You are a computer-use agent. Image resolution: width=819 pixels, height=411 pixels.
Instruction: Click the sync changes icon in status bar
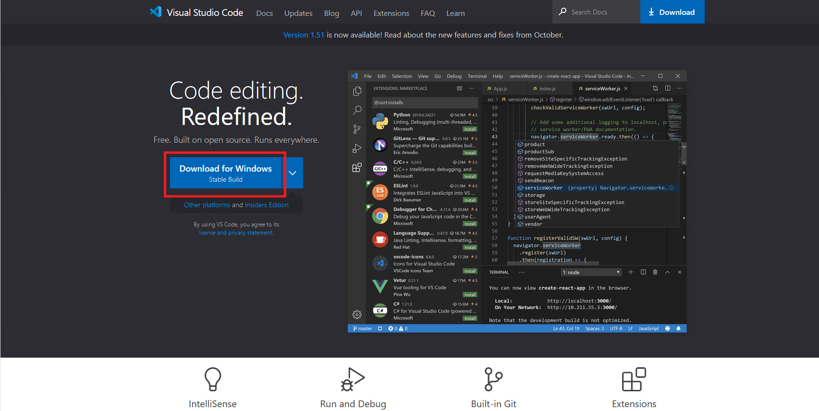pos(380,328)
